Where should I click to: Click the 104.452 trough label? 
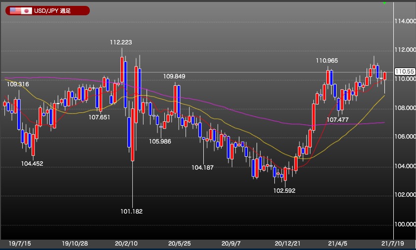pyautogui.click(x=32, y=163)
